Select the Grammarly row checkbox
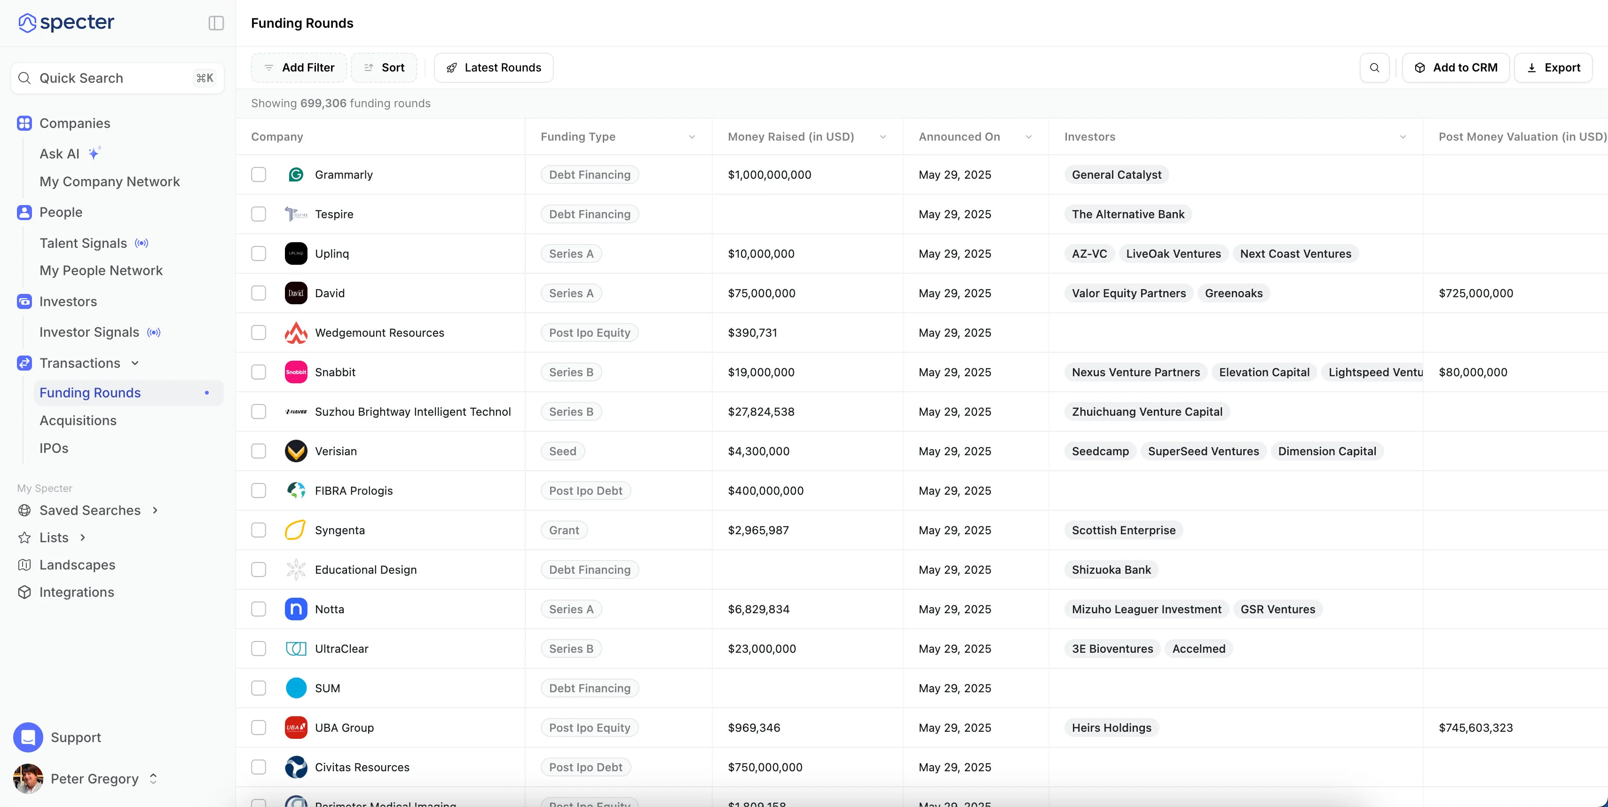 pos(259,175)
